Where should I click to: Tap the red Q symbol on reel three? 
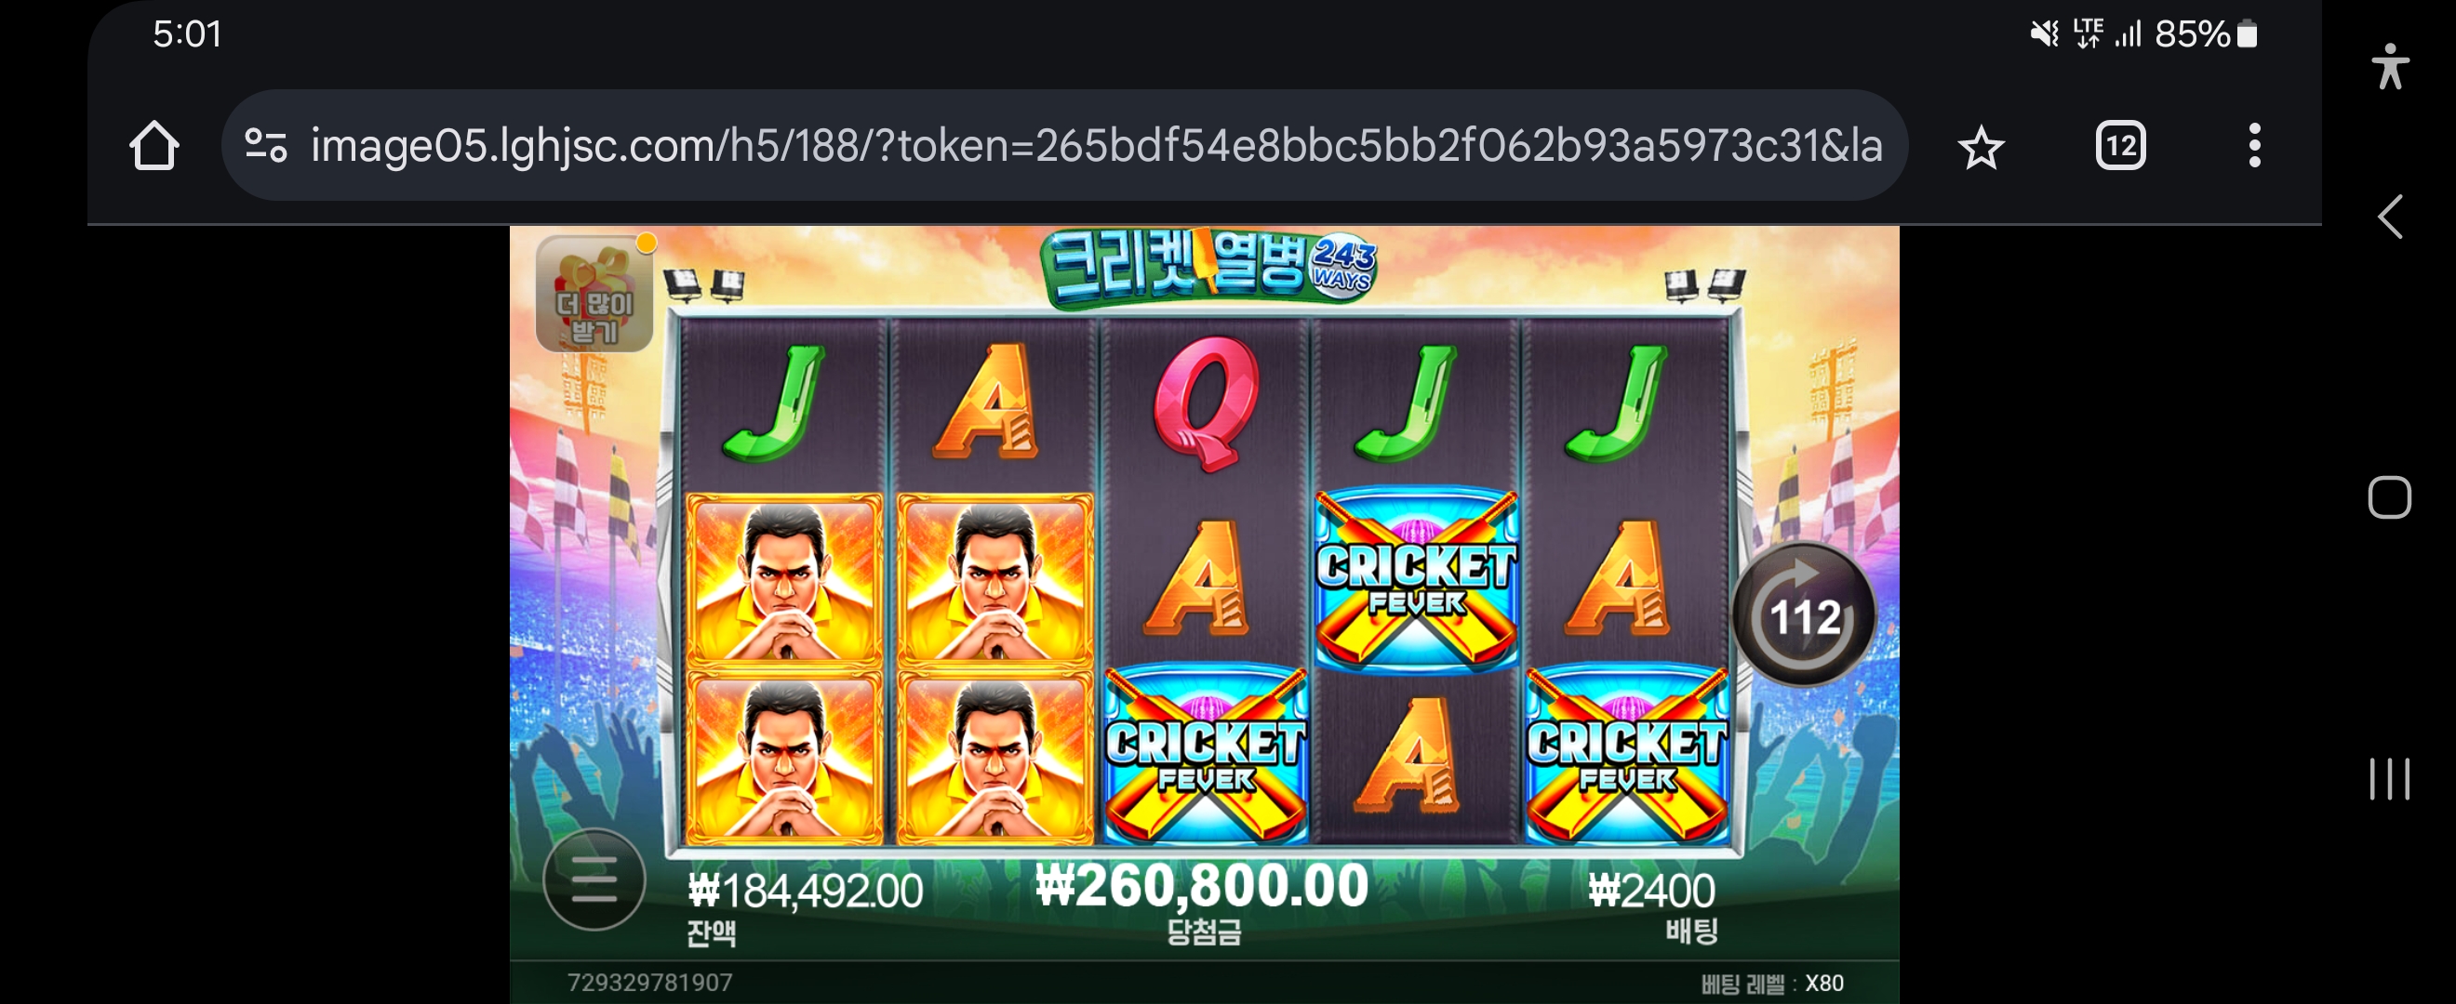[x=1206, y=403]
